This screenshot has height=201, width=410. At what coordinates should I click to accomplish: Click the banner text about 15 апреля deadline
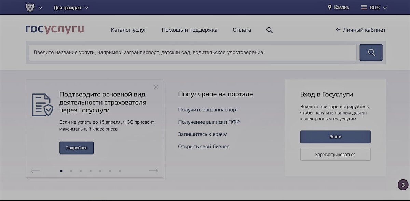coord(107,125)
